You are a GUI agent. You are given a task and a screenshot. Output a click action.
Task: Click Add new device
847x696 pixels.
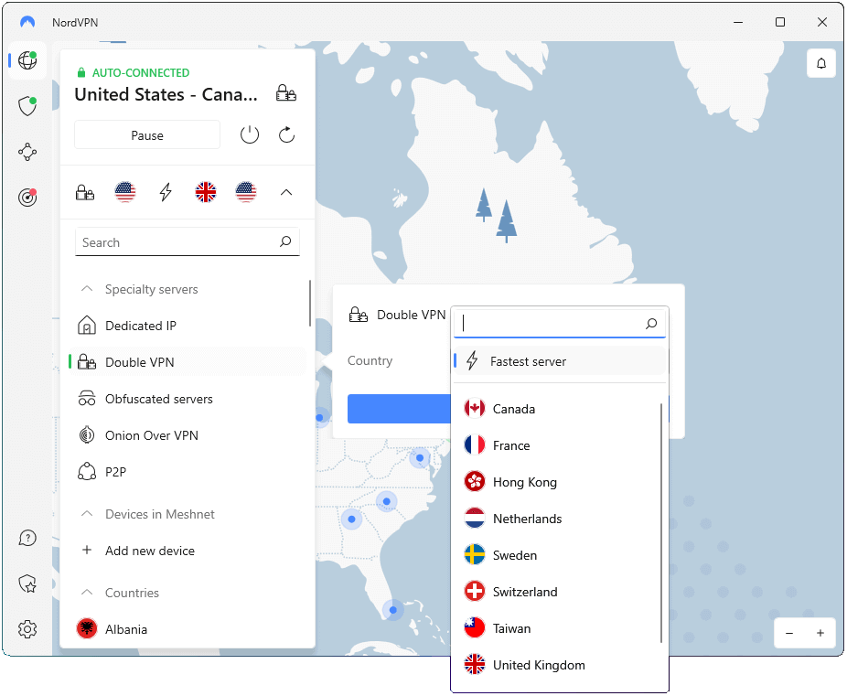pos(187,551)
